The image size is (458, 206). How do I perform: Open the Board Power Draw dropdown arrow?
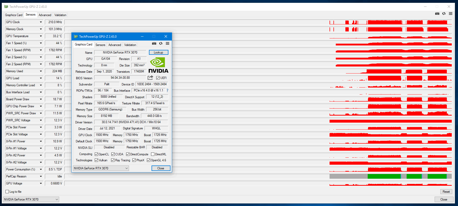[41, 99]
